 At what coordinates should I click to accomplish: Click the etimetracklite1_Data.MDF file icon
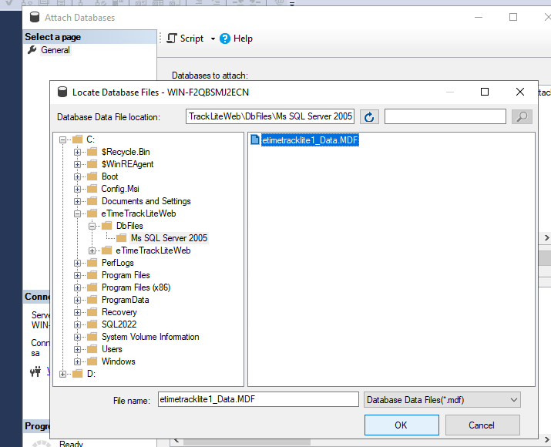[255, 139]
